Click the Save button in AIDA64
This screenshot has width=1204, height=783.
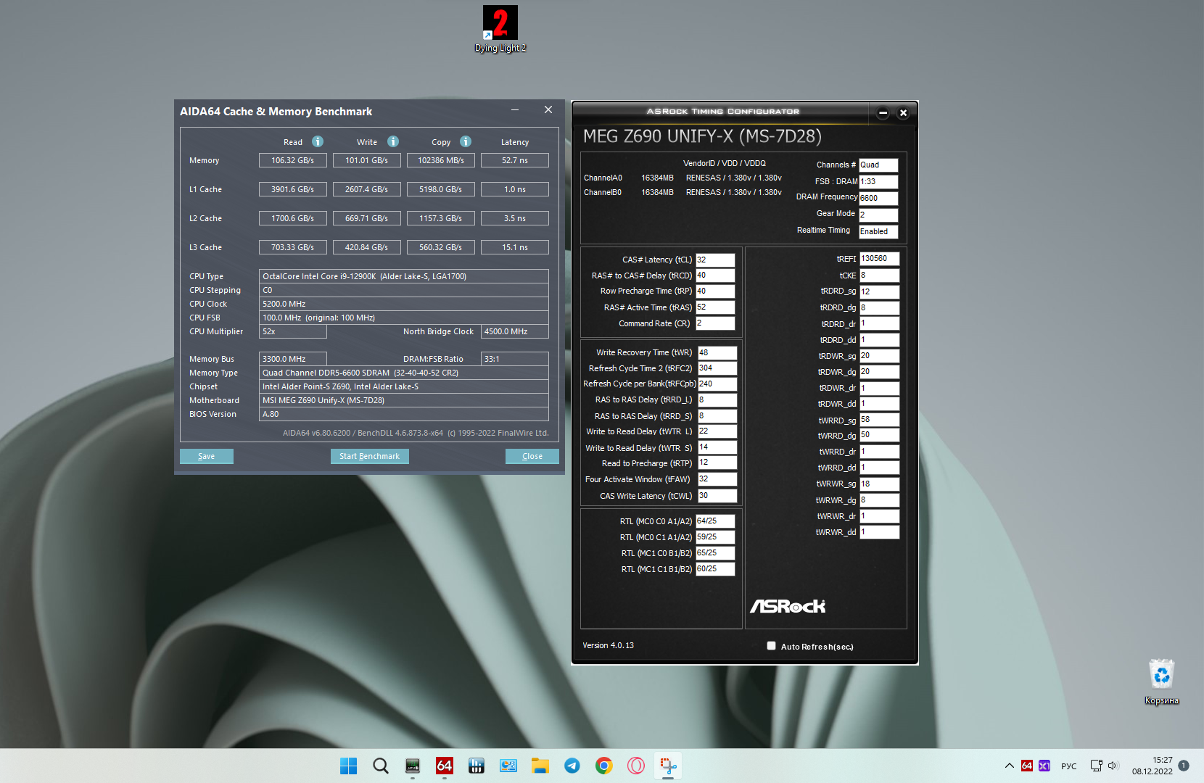point(207,456)
